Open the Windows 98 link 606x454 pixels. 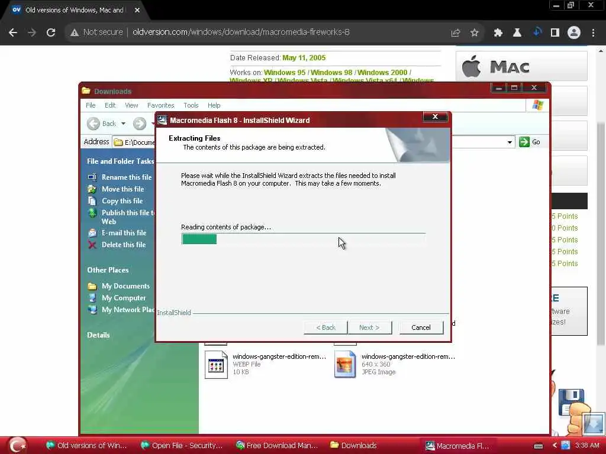point(331,73)
